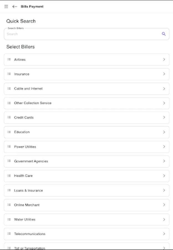Expand the Power Utilities chevron arrow
Viewport: 173px width, 250px height.
coord(164,147)
